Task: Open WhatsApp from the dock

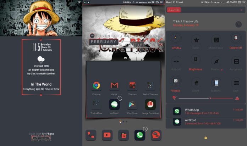Action: coord(140,135)
